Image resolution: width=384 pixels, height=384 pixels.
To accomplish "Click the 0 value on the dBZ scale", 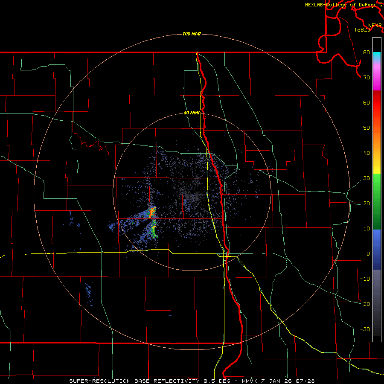I will pos(368,254).
